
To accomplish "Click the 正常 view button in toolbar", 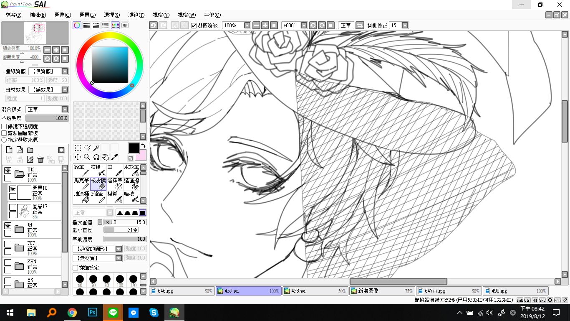I will point(346,25).
